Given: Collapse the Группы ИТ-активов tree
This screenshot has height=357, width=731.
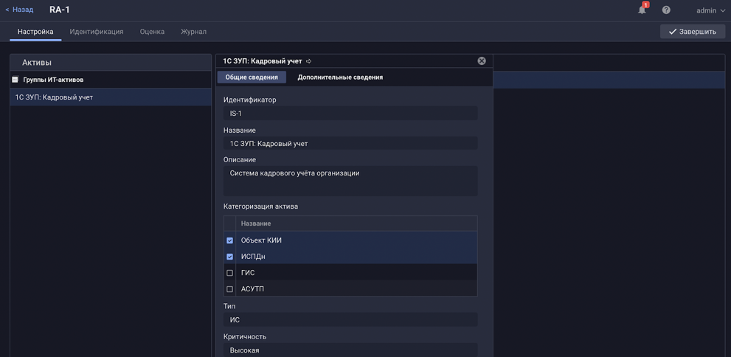Looking at the screenshot, I should (x=15, y=80).
